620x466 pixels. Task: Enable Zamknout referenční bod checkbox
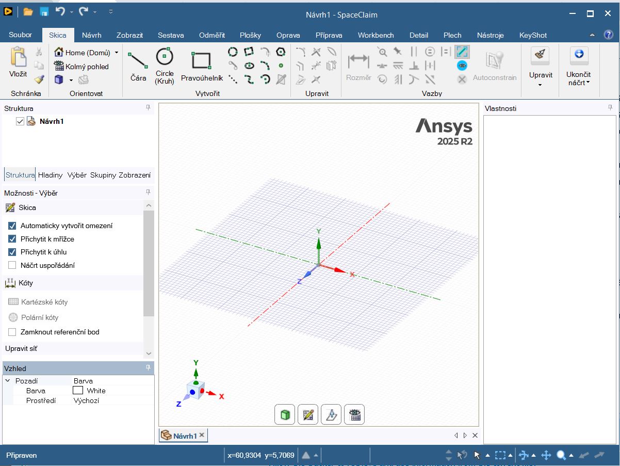point(12,332)
